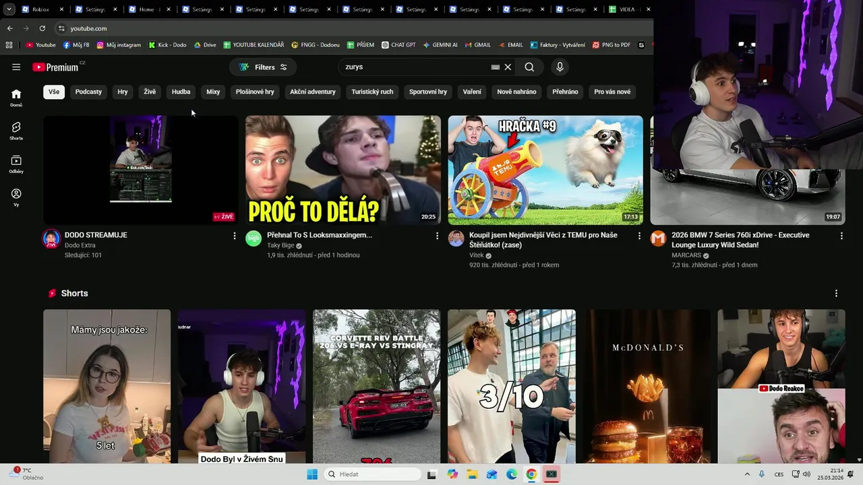Expand the browser tab search dropdown
The image size is (863, 485).
tap(9, 9)
